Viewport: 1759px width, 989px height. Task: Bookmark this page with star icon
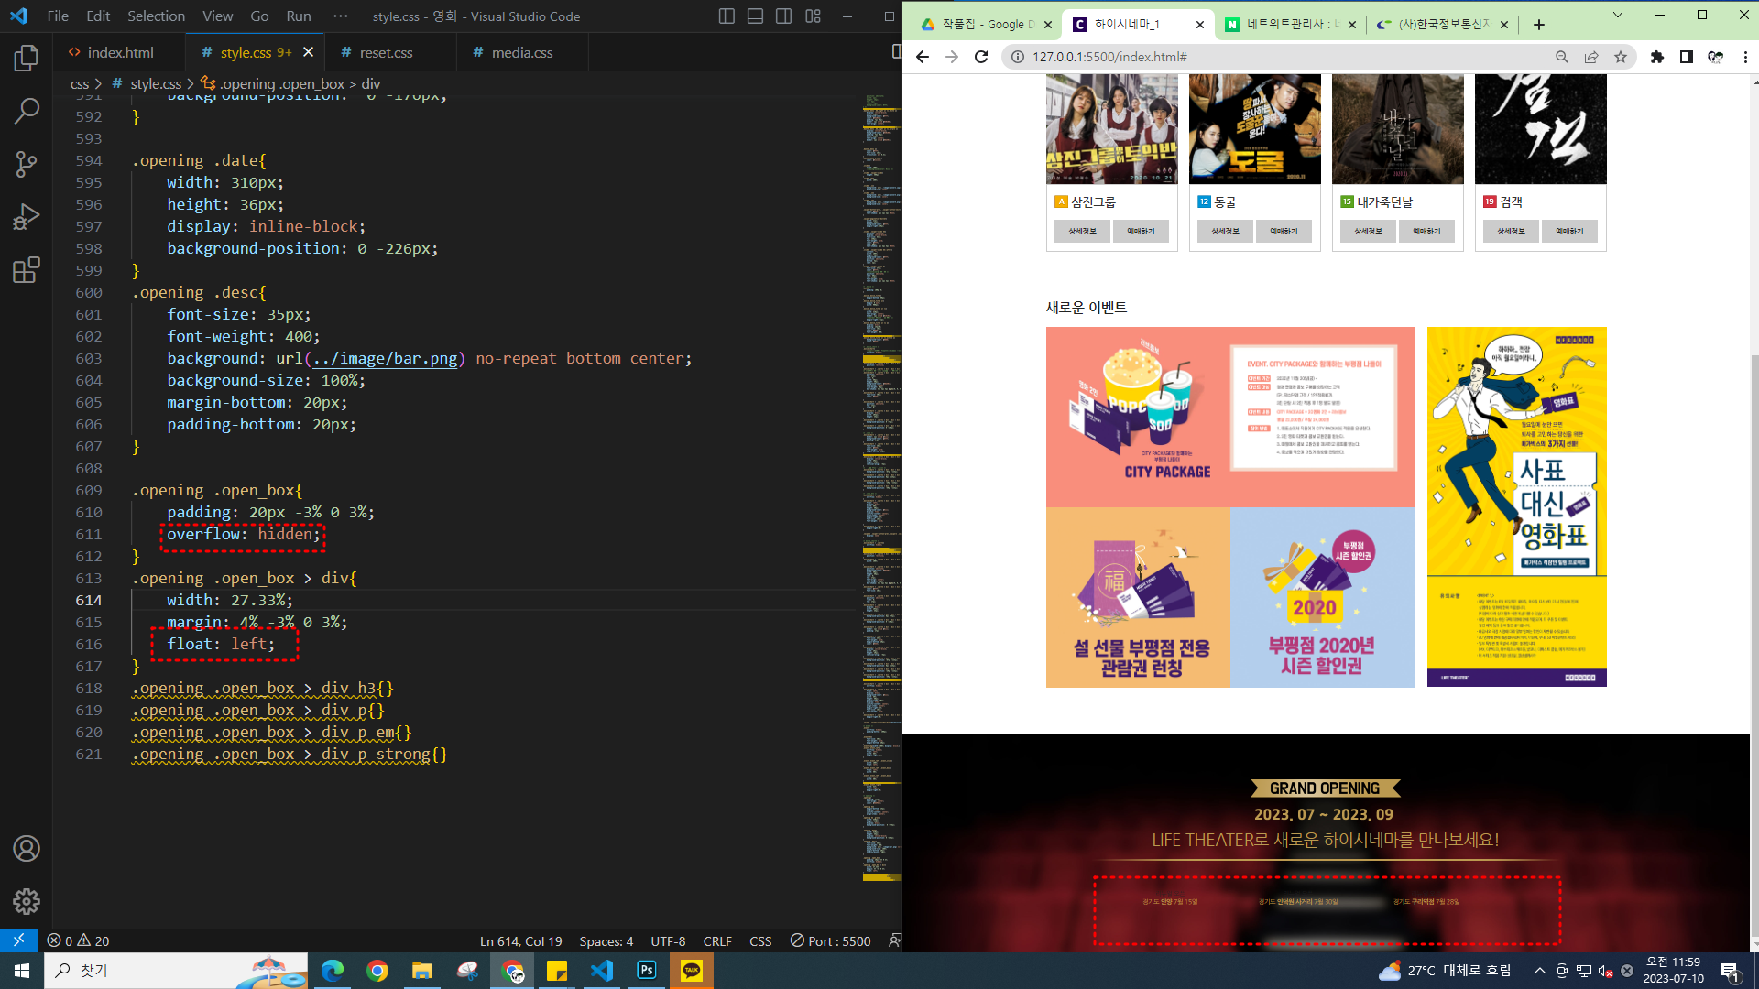click(x=1621, y=57)
